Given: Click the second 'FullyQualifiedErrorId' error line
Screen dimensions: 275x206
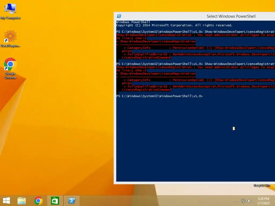Looking at the screenshot, I should pos(199,87).
